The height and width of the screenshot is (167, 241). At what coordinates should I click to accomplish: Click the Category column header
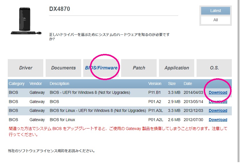point(17,83)
